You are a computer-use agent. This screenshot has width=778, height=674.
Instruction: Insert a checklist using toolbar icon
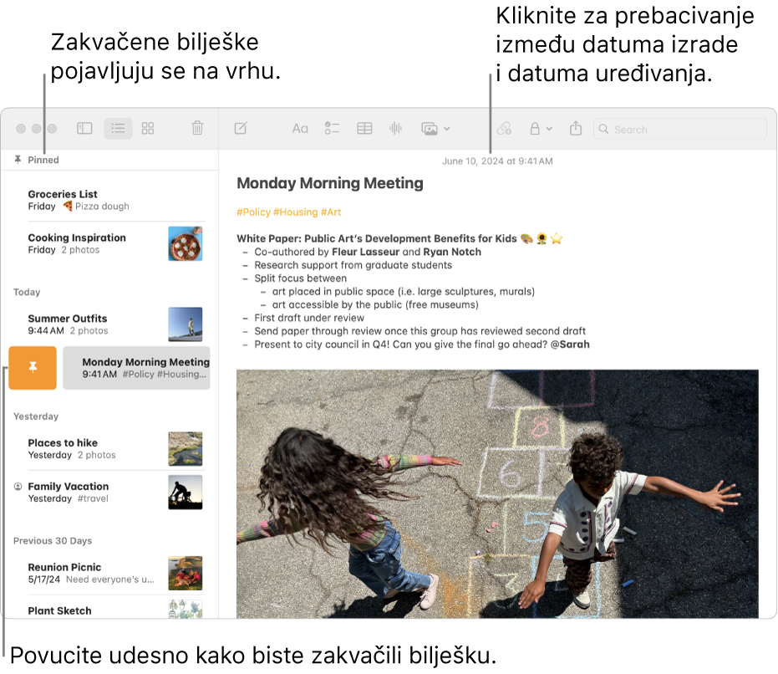(332, 129)
